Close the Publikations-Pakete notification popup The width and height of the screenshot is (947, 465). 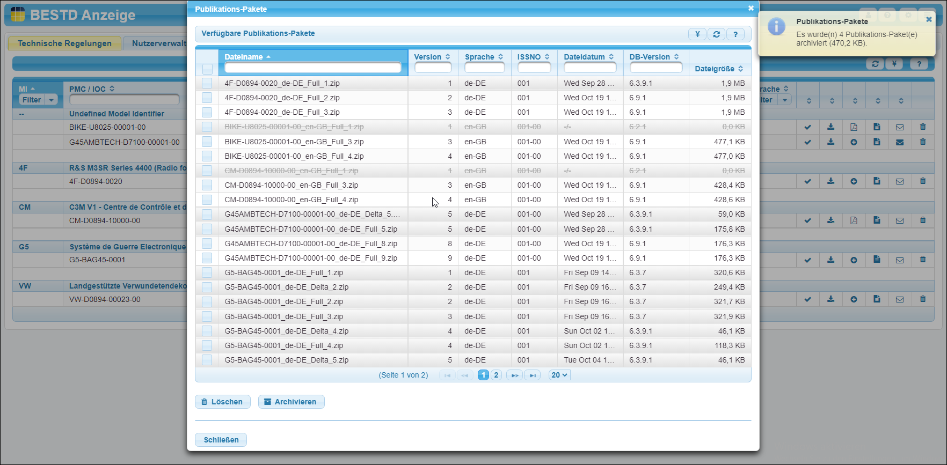929,19
